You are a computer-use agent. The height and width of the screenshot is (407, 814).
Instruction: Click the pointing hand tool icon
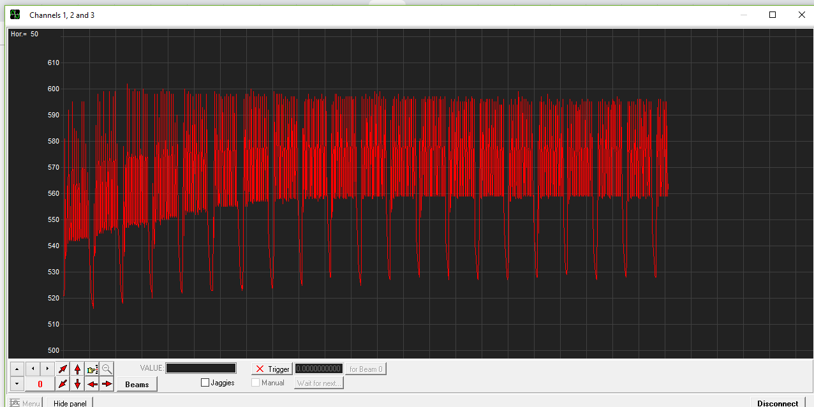(93, 369)
